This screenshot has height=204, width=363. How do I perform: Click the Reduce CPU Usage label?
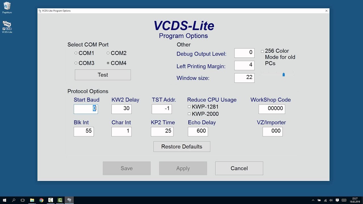click(x=212, y=100)
